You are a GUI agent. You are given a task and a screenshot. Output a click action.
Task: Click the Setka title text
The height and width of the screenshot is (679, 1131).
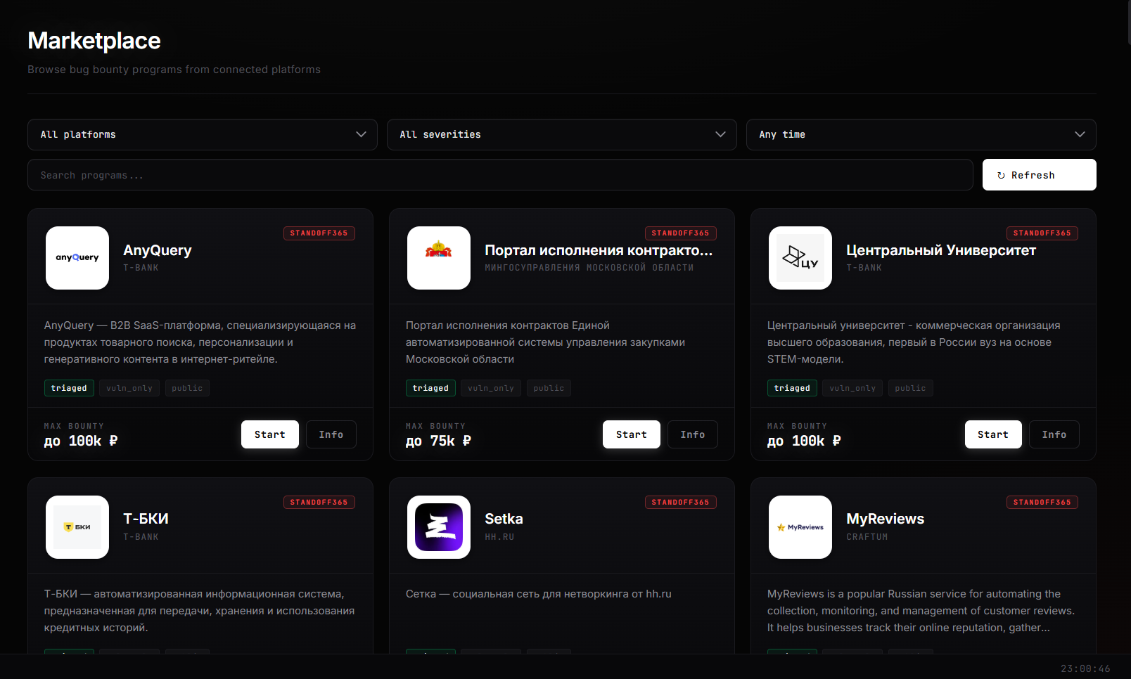tap(504, 519)
